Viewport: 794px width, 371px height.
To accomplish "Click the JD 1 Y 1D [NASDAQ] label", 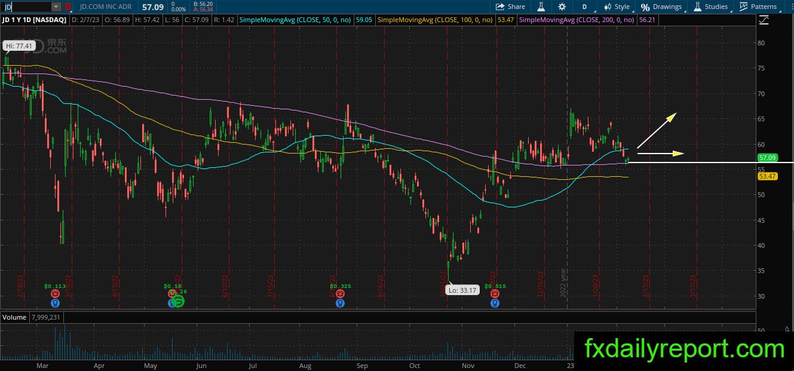I will point(35,20).
